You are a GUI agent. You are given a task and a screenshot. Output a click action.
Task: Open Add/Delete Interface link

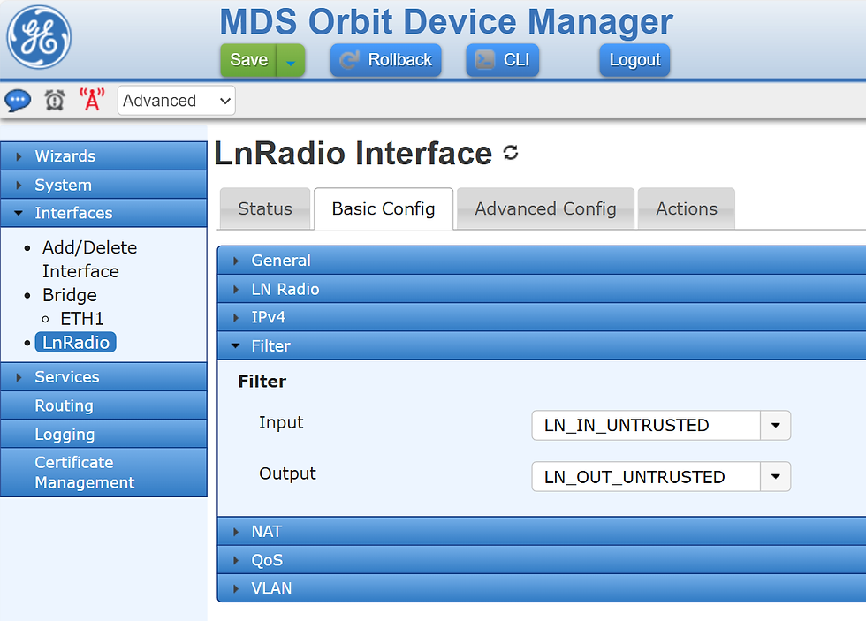(89, 260)
